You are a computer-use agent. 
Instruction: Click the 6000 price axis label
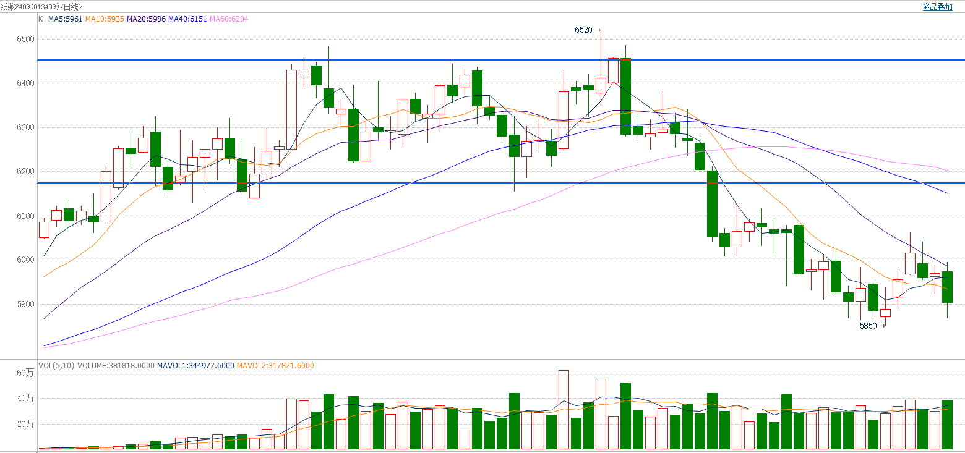[26, 260]
